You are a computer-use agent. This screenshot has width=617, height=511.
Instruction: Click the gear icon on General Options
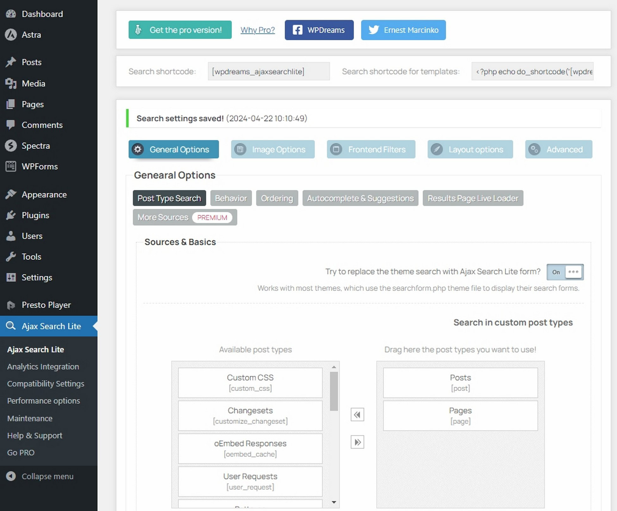(x=138, y=149)
